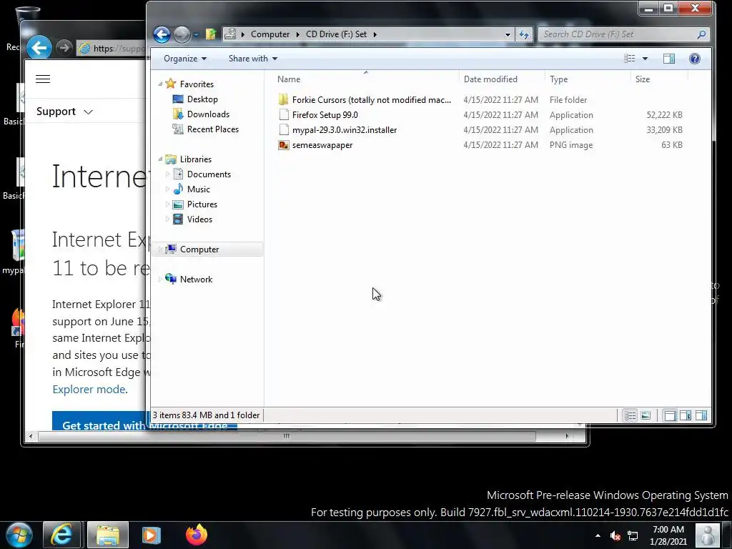Open the Pictures library
The image size is (732, 549).
click(x=202, y=204)
